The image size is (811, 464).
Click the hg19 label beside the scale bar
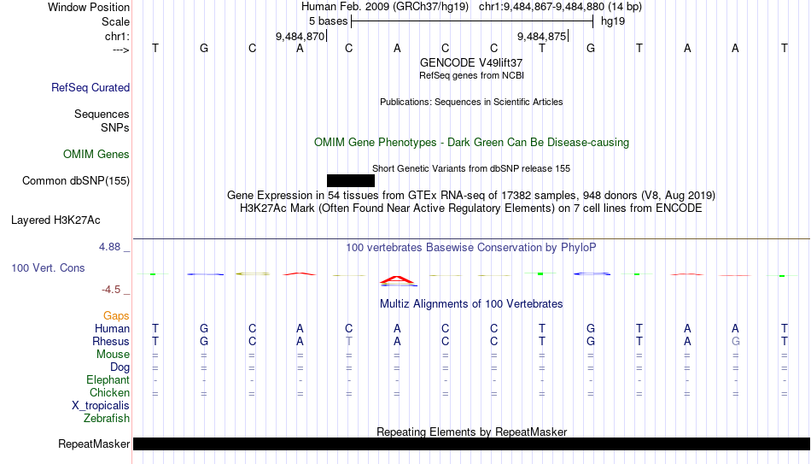coord(613,21)
